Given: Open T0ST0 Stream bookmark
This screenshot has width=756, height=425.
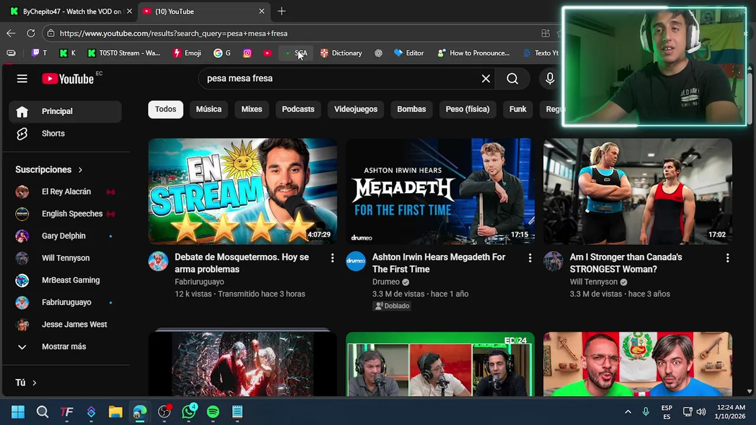Looking at the screenshot, I should tap(123, 53).
